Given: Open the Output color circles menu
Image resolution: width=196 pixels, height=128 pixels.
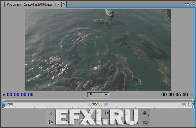Looking at the screenshot, I should pyautogui.click(x=145, y=114).
